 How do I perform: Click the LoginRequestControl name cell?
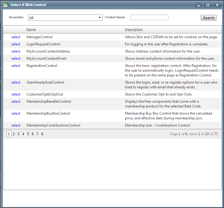[43, 44]
